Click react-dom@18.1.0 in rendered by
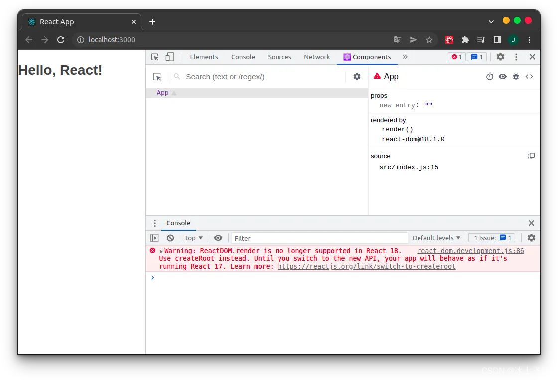The height and width of the screenshot is (380, 558). [413, 139]
